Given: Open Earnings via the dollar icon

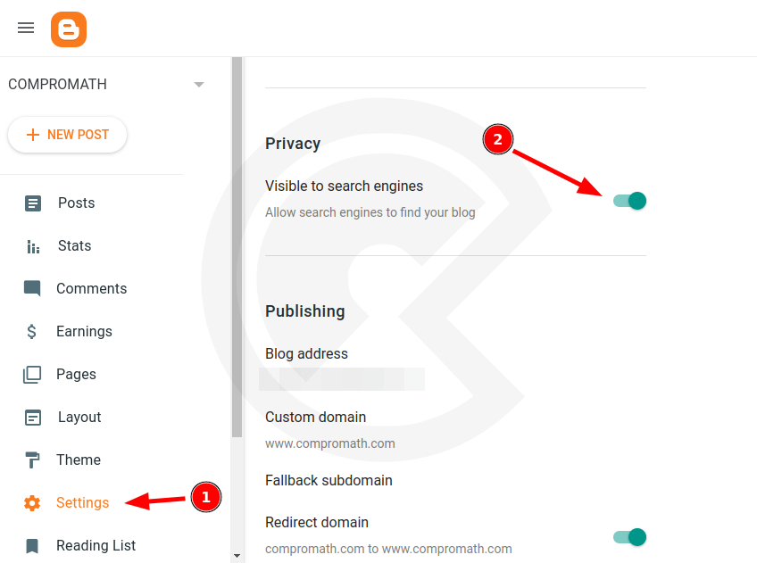Looking at the screenshot, I should click(x=32, y=331).
